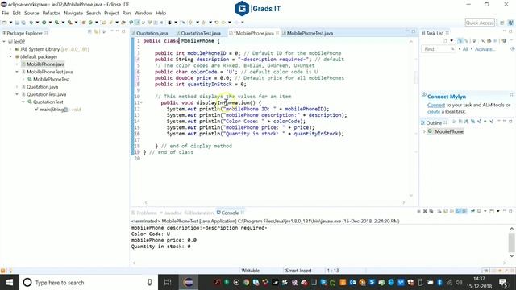Screen dimensions: 516x290
Task: Click the Console Terminate stop icon
Action: [418, 211]
